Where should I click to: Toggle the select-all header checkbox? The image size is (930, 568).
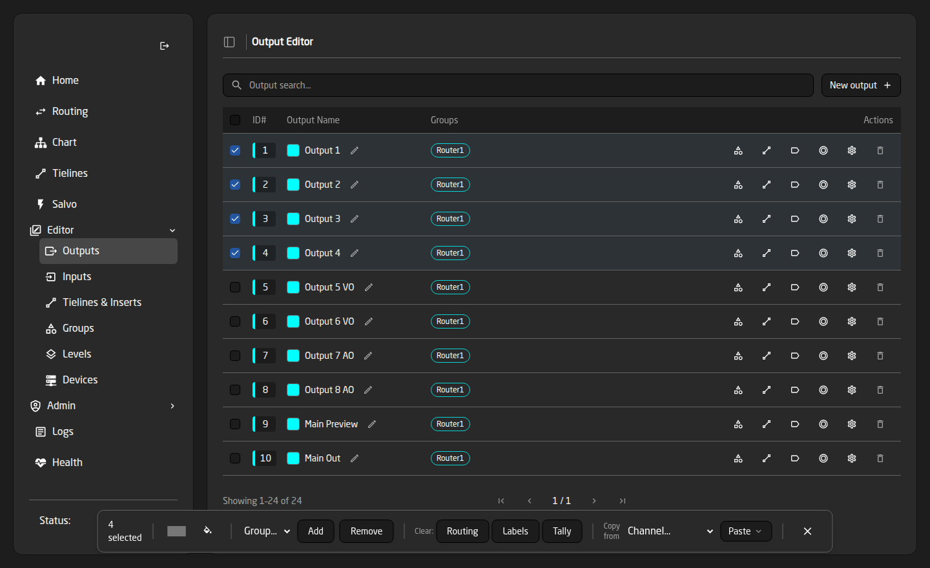click(235, 120)
